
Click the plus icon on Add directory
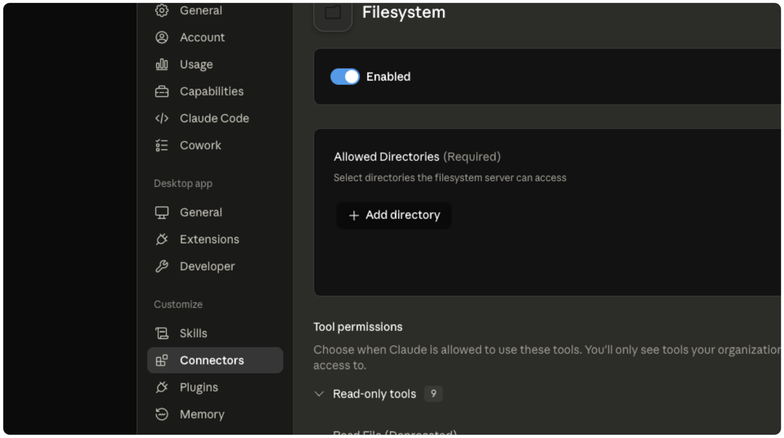point(354,215)
